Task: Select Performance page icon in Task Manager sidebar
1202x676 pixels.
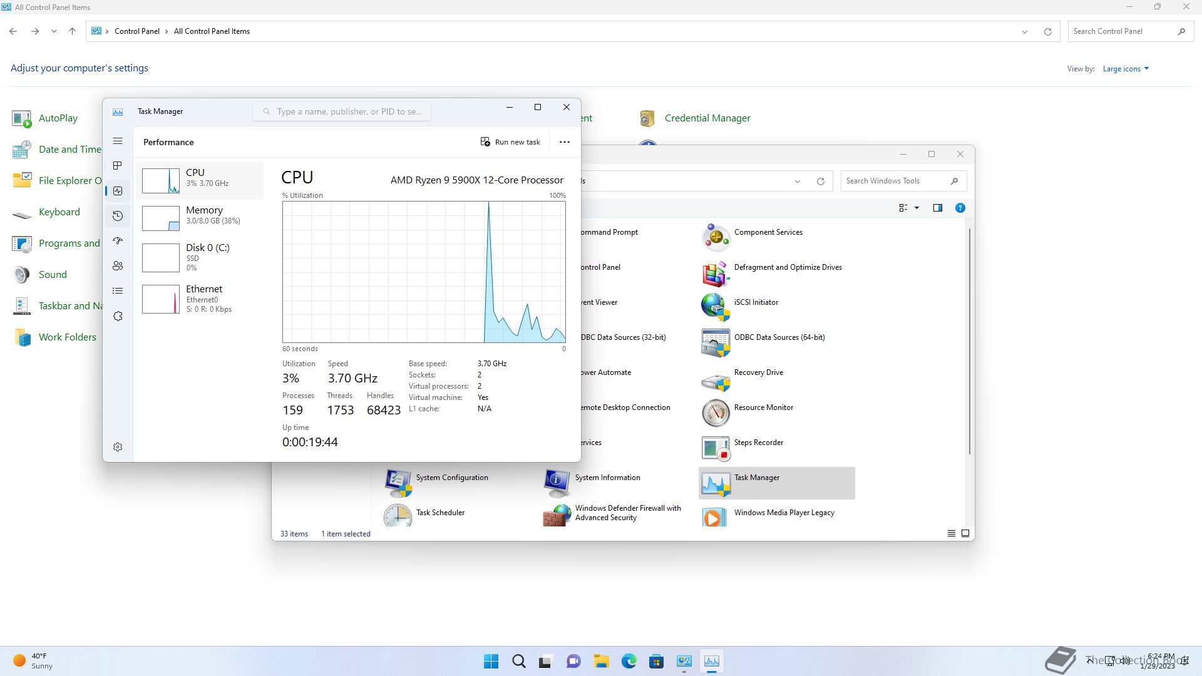Action: 118,191
